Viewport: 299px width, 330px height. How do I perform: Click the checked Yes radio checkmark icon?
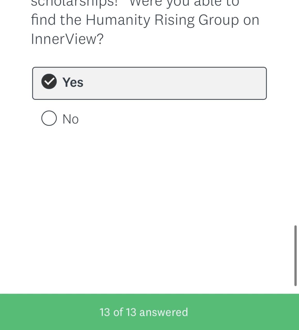(x=49, y=81)
